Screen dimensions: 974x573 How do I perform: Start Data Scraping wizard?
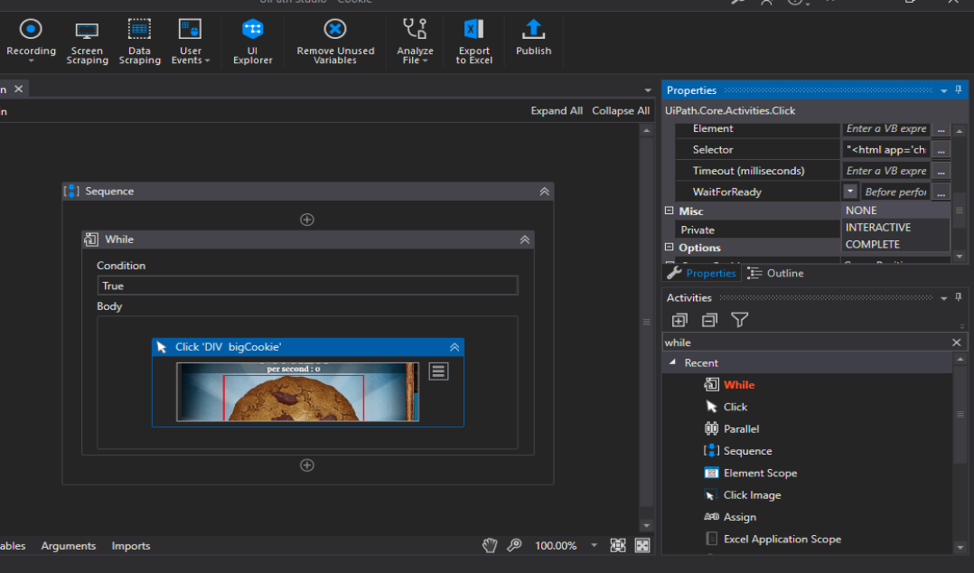click(x=139, y=42)
